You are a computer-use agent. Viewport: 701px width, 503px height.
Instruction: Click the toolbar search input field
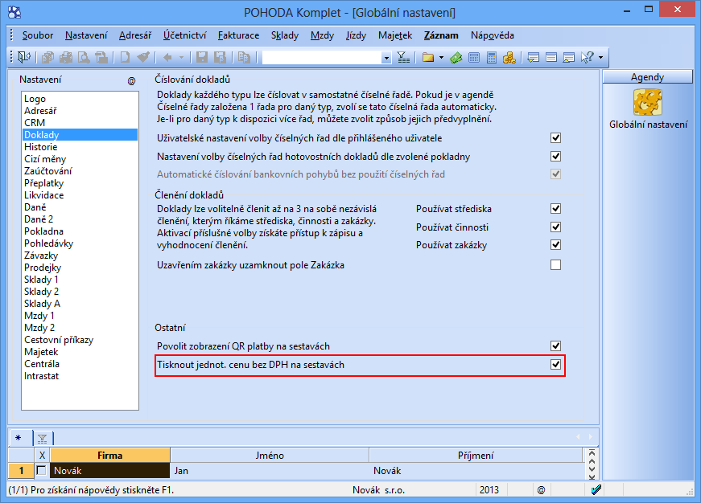(322, 58)
